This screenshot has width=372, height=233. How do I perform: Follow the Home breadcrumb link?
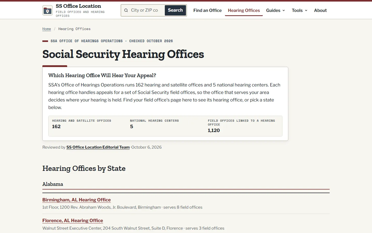[x=47, y=29]
